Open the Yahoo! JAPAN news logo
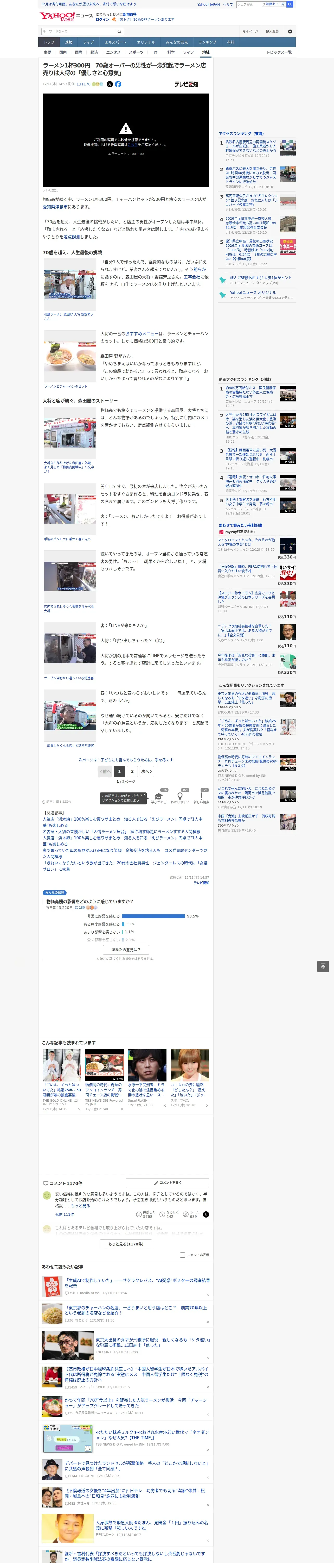Screen dimensions: 334x1563 click(66, 16)
